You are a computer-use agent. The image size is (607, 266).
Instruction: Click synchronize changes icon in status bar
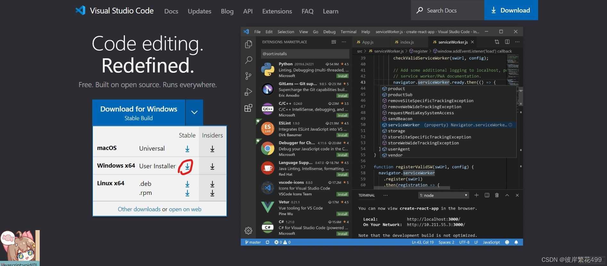[x=267, y=242]
